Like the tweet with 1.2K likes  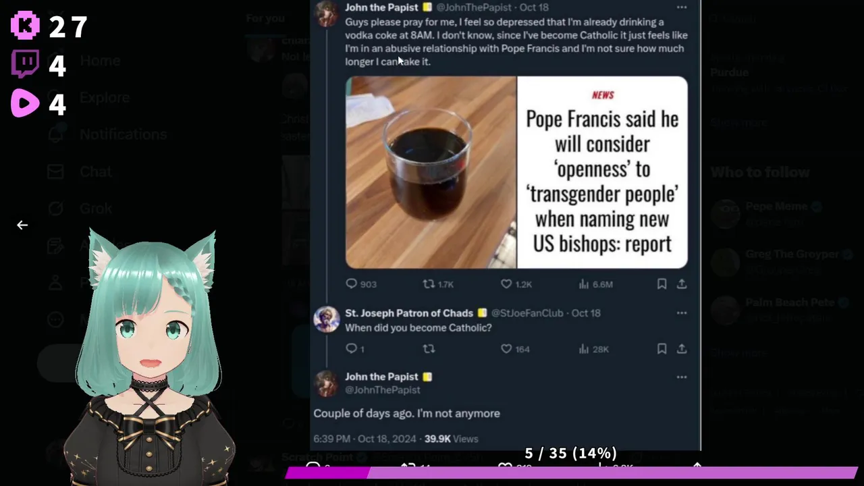(x=516, y=284)
